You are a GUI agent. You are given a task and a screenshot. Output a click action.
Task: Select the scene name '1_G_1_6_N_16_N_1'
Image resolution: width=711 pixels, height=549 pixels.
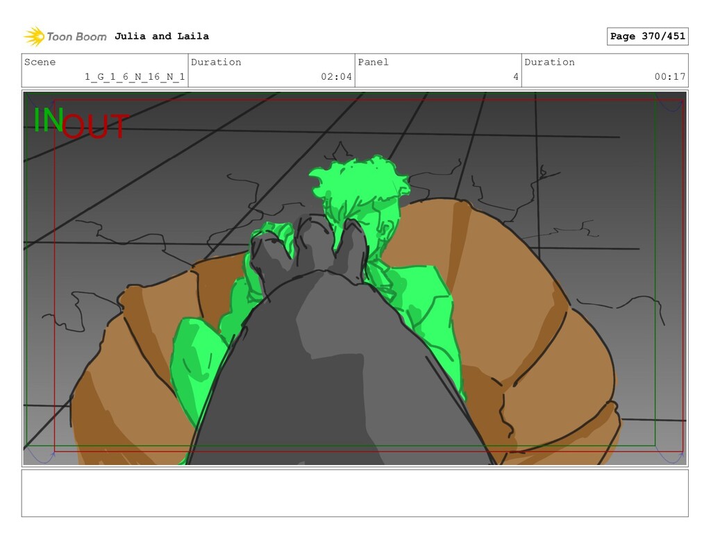pyautogui.click(x=135, y=76)
